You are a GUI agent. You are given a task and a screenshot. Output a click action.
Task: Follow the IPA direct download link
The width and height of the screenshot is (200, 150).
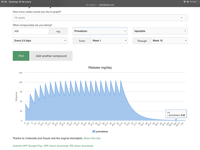coord(81,146)
